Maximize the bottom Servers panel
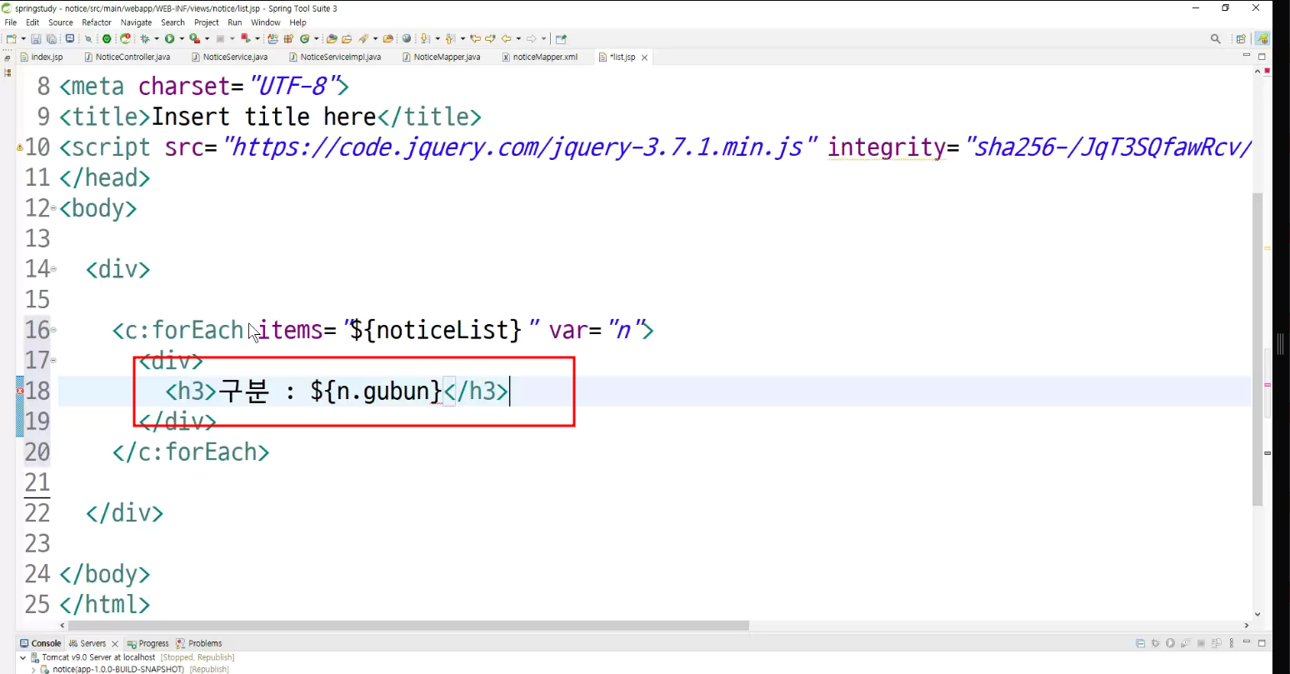Viewport: 1290px width, 674px height. click(1262, 643)
